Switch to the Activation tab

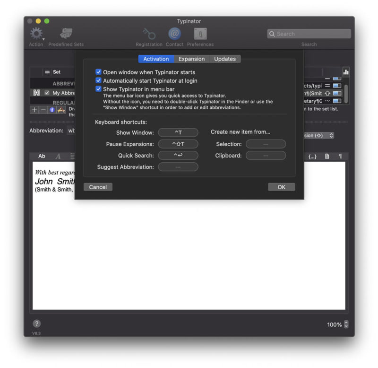(156, 59)
